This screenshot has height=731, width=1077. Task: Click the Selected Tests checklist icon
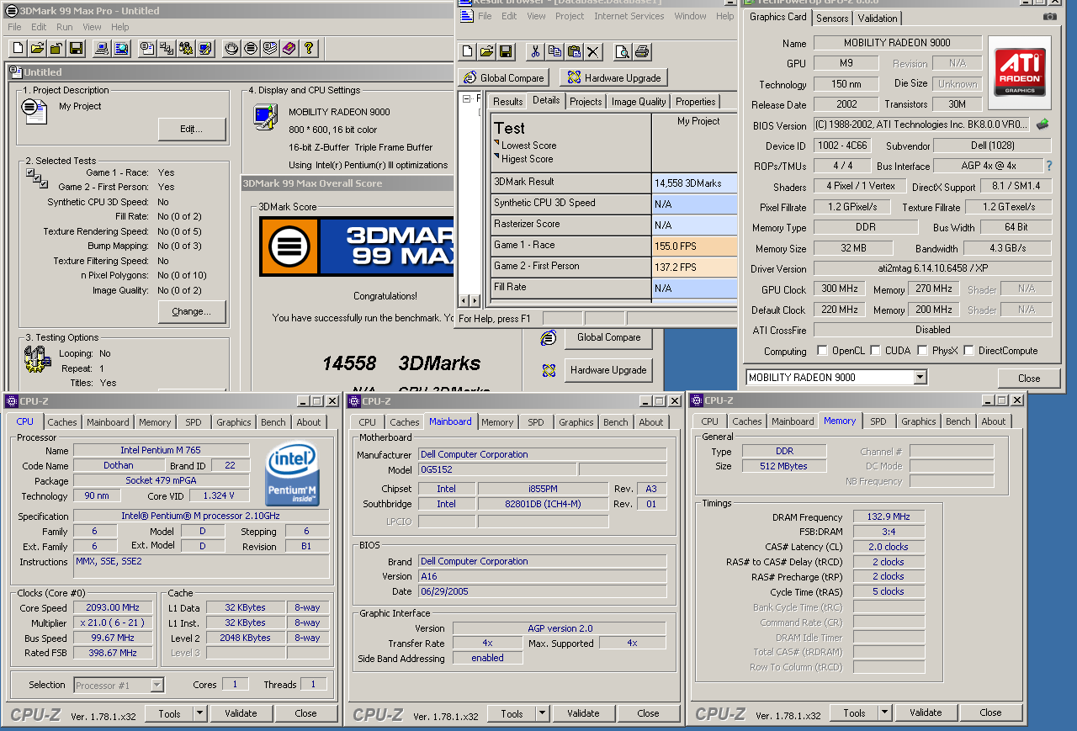tap(35, 177)
